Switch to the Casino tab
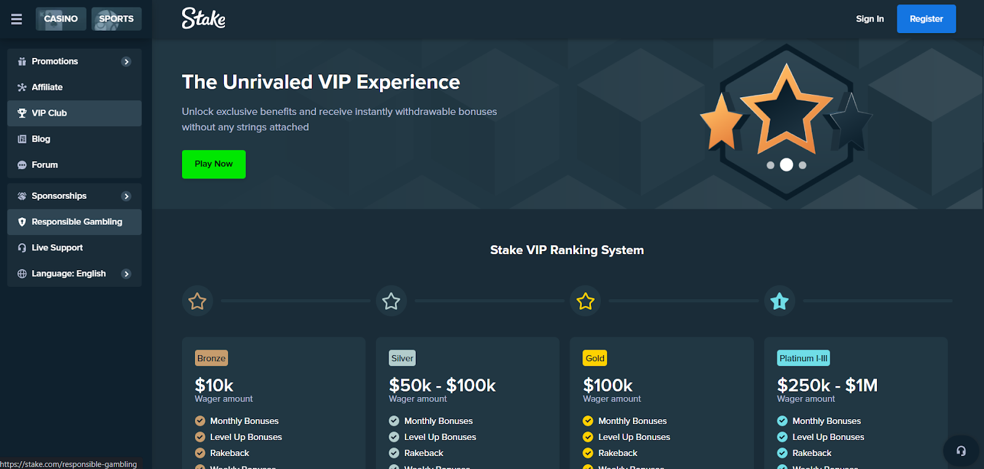The height and width of the screenshot is (469, 984). [x=61, y=19]
